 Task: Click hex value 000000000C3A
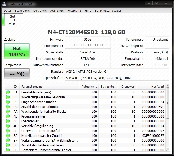pos(153,102)
